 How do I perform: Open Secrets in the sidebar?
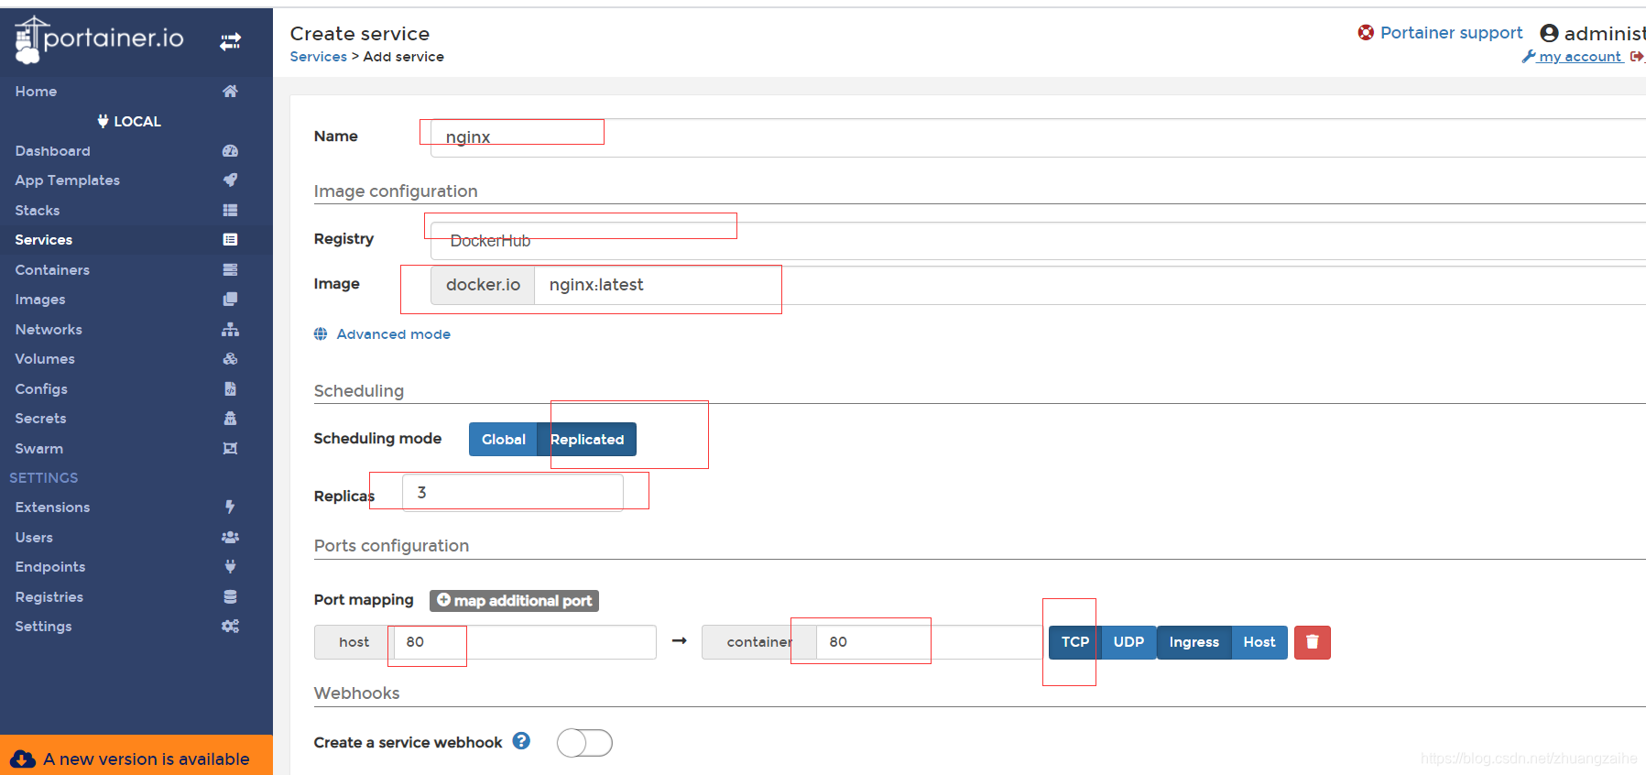(40, 419)
